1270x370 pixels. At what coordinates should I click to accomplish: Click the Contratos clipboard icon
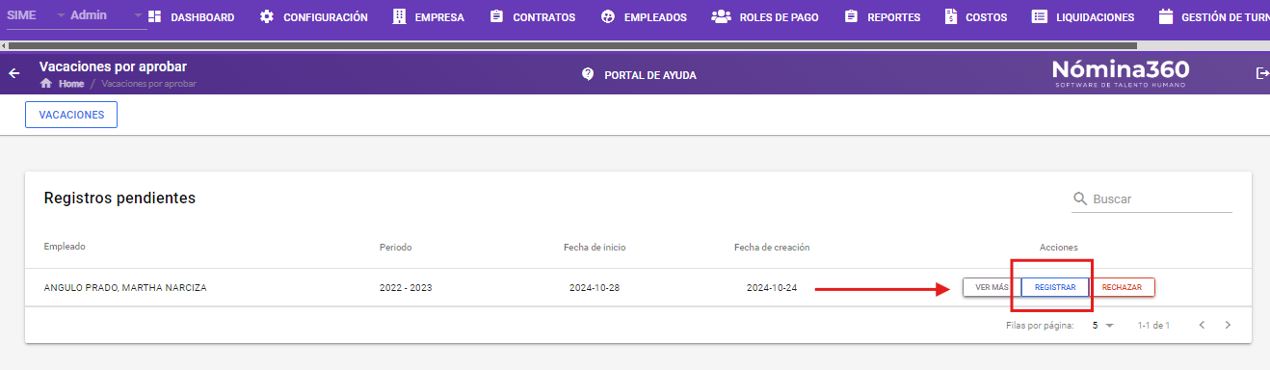pos(496,16)
